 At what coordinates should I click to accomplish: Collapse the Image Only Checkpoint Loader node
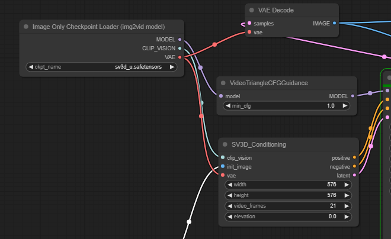(x=26, y=27)
